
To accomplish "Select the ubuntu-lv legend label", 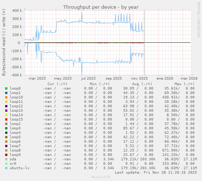I will pyautogui.click(x=20, y=168).
